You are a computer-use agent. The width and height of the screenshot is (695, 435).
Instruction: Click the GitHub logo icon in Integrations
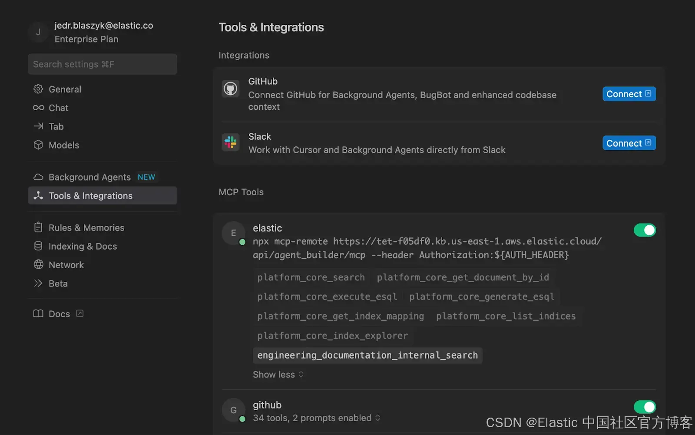click(230, 89)
